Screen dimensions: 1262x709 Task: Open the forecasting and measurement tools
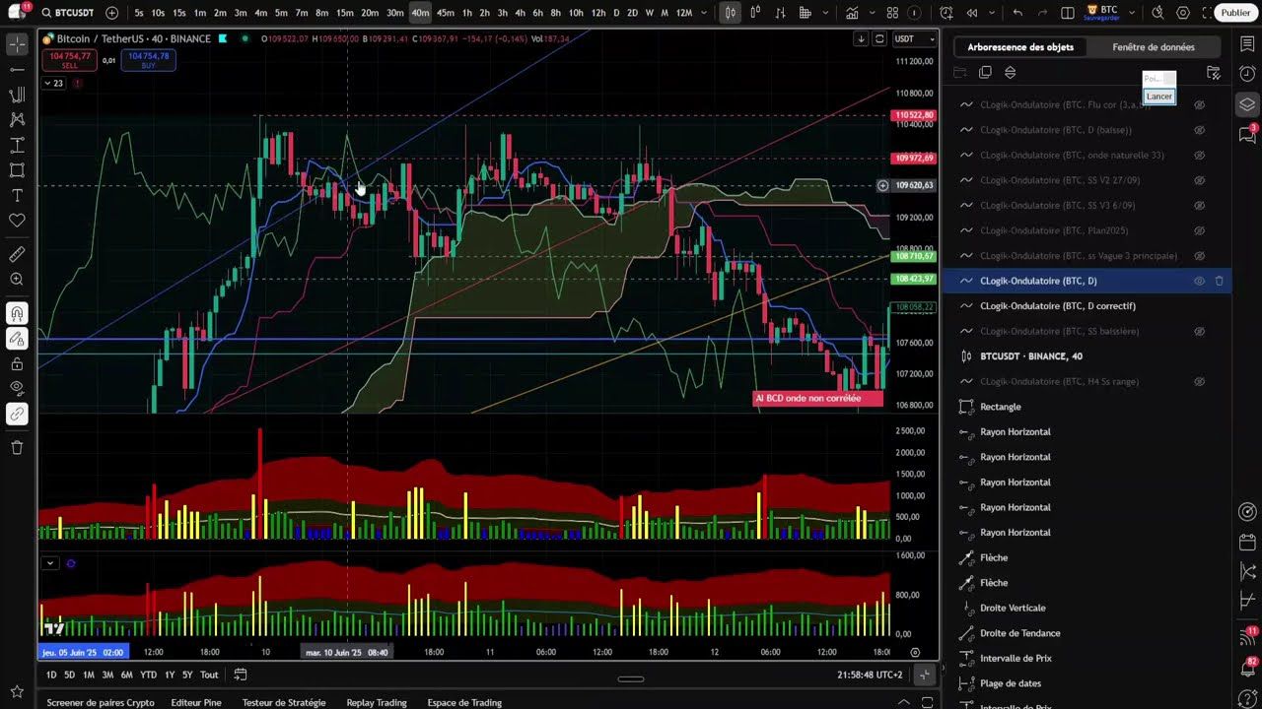pos(17,145)
